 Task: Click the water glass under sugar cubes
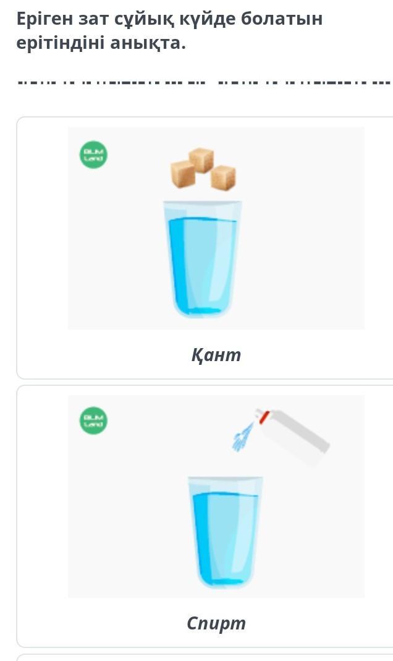tap(203, 258)
